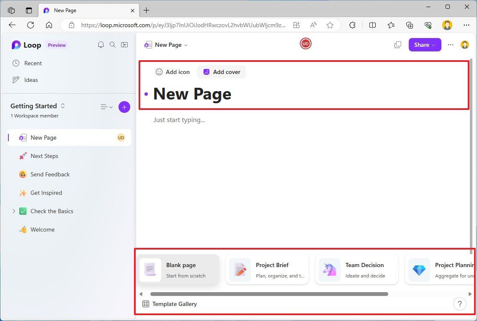Expand the New Page title dropdown chevron
This screenshot has height=321, width=477.
[x=186, y=45]
